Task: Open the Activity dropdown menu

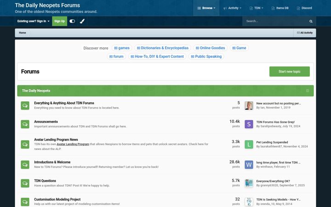Action: (x=232, y=8)
